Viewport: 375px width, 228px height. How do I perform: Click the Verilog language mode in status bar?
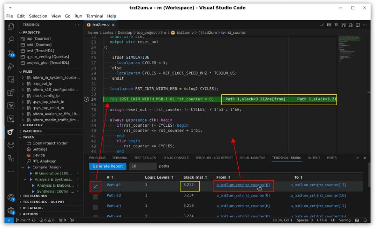point(345,220)
